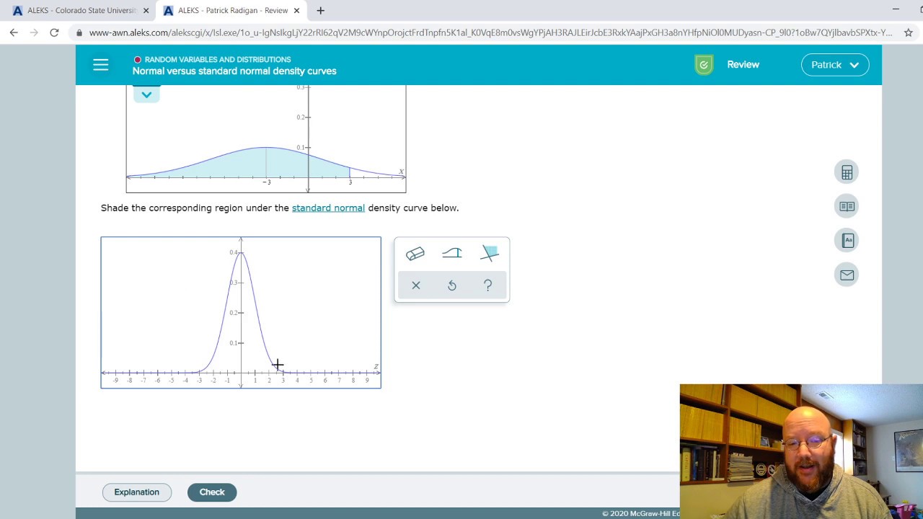Image resolution: width=923 pixels, height=519 pixels.
Task: Reload the browser page
Action: [54, 32]
